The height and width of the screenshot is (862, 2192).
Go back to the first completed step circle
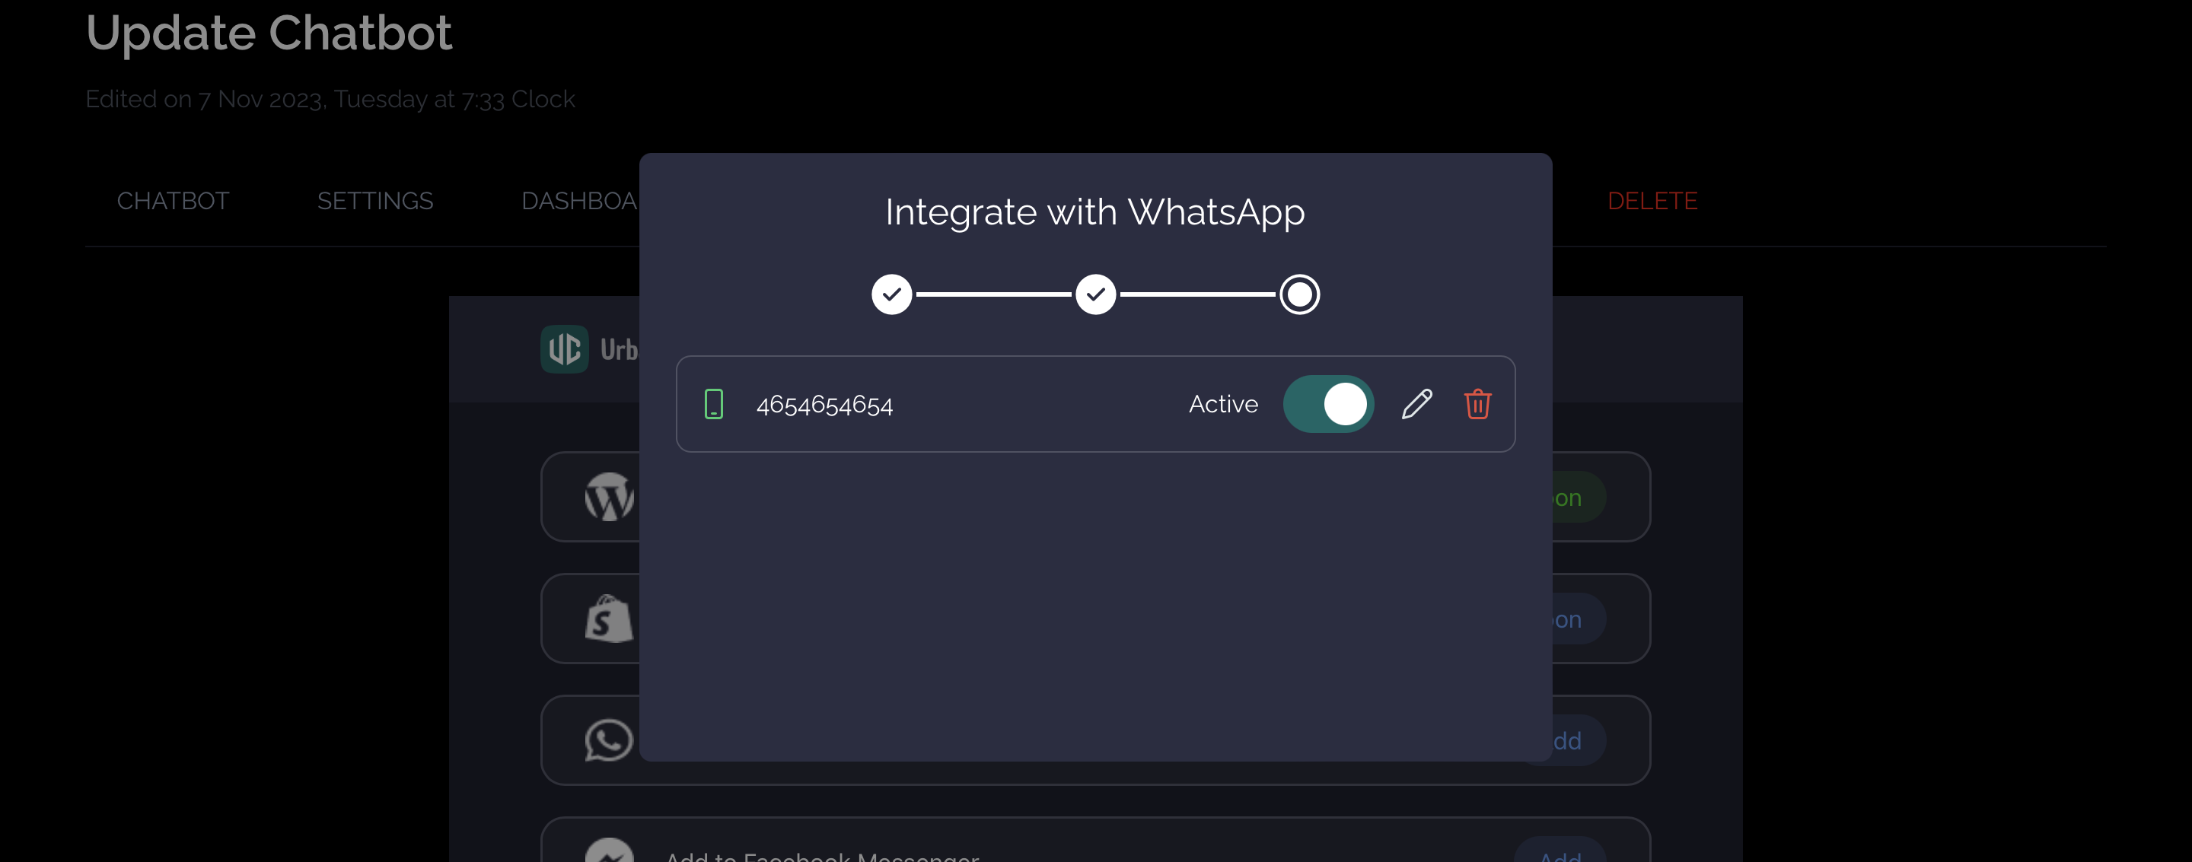coord(892,294)
